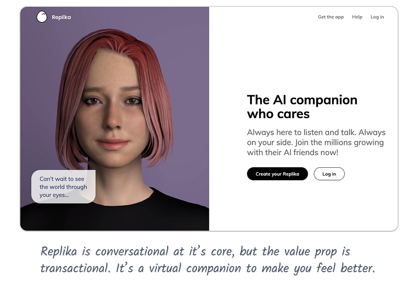Open the Help navigation link
This screenshot has width=418, height=290.
click(x=357, y=17)
